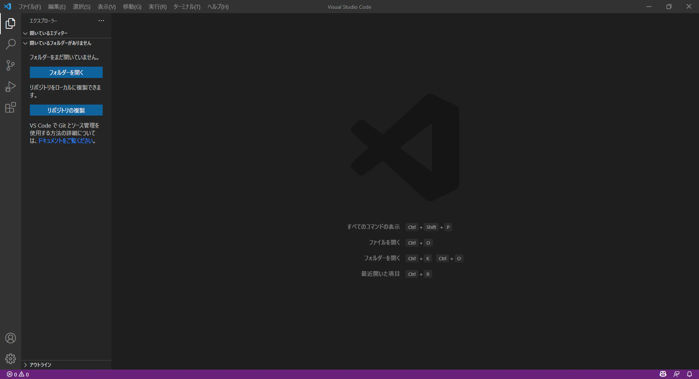Click the フォルダーを開く button
Image resolution: width=699 pixels, height=379 pixels.
tap(66, 73)
